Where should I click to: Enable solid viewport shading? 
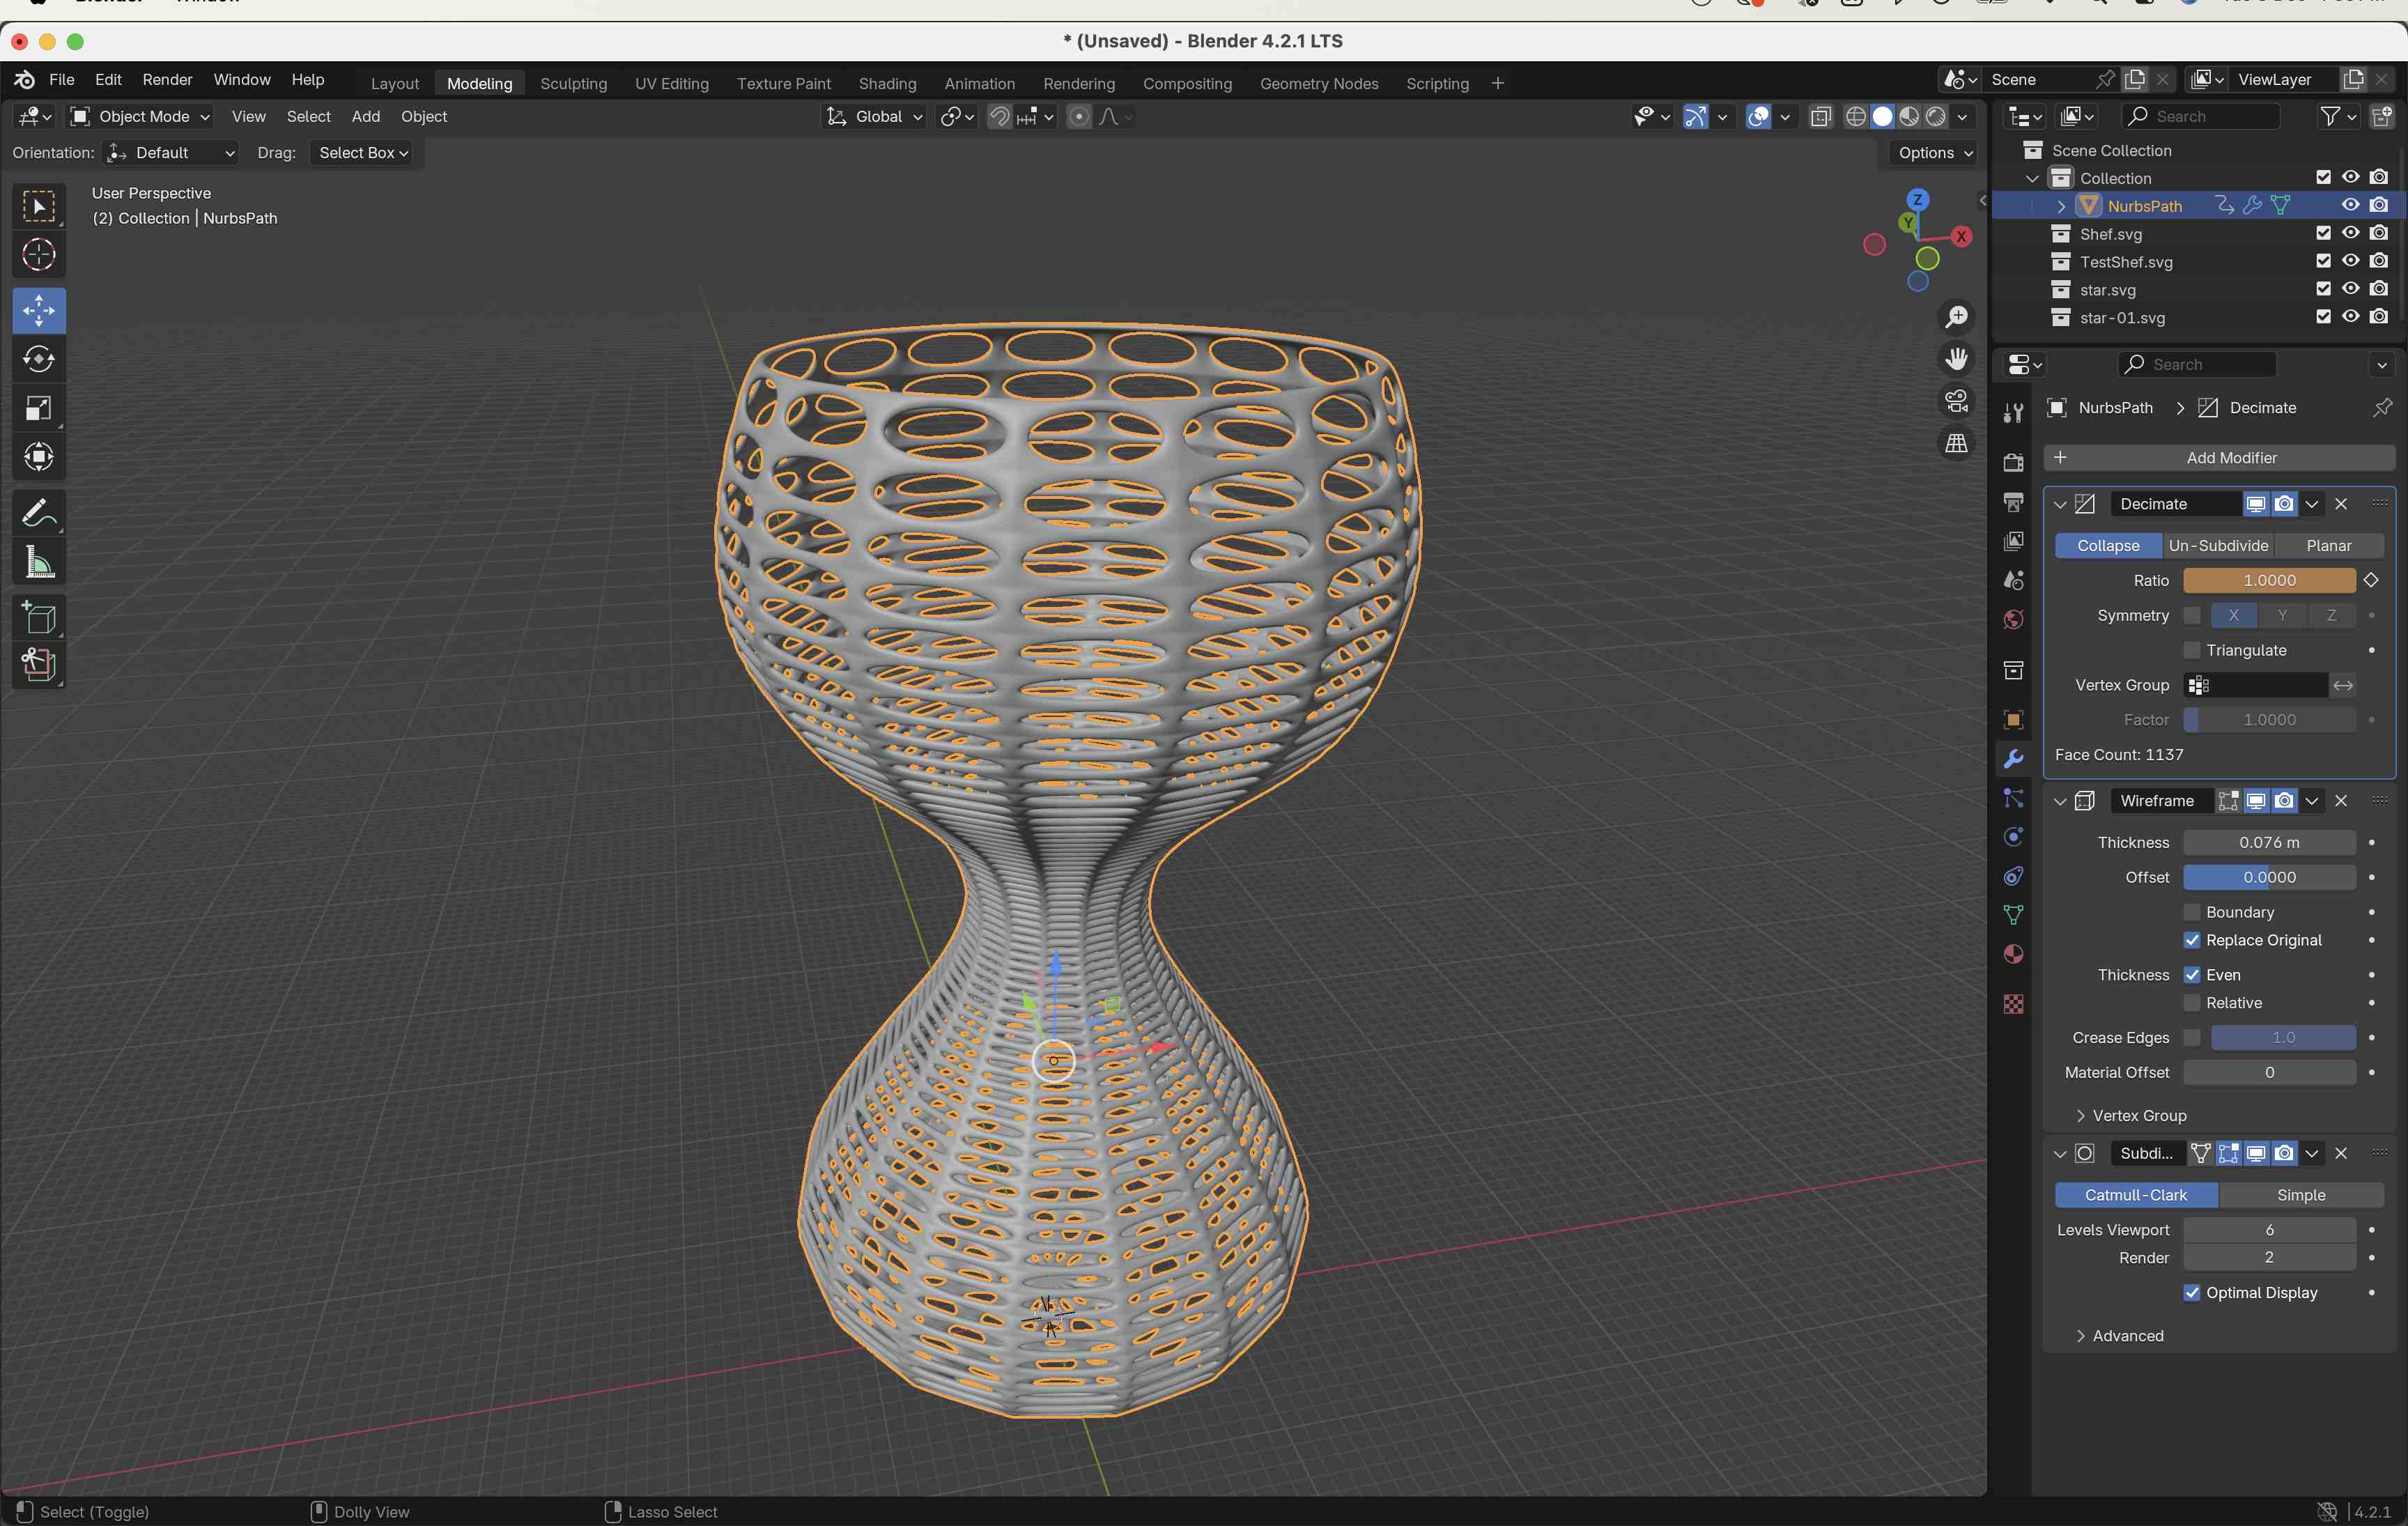1882,117
